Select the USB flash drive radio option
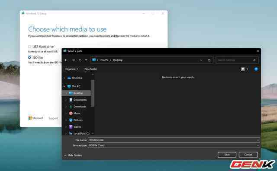 (x=29, y=47)
